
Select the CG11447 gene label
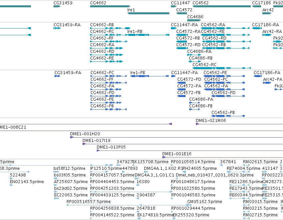tap(180, 3)
